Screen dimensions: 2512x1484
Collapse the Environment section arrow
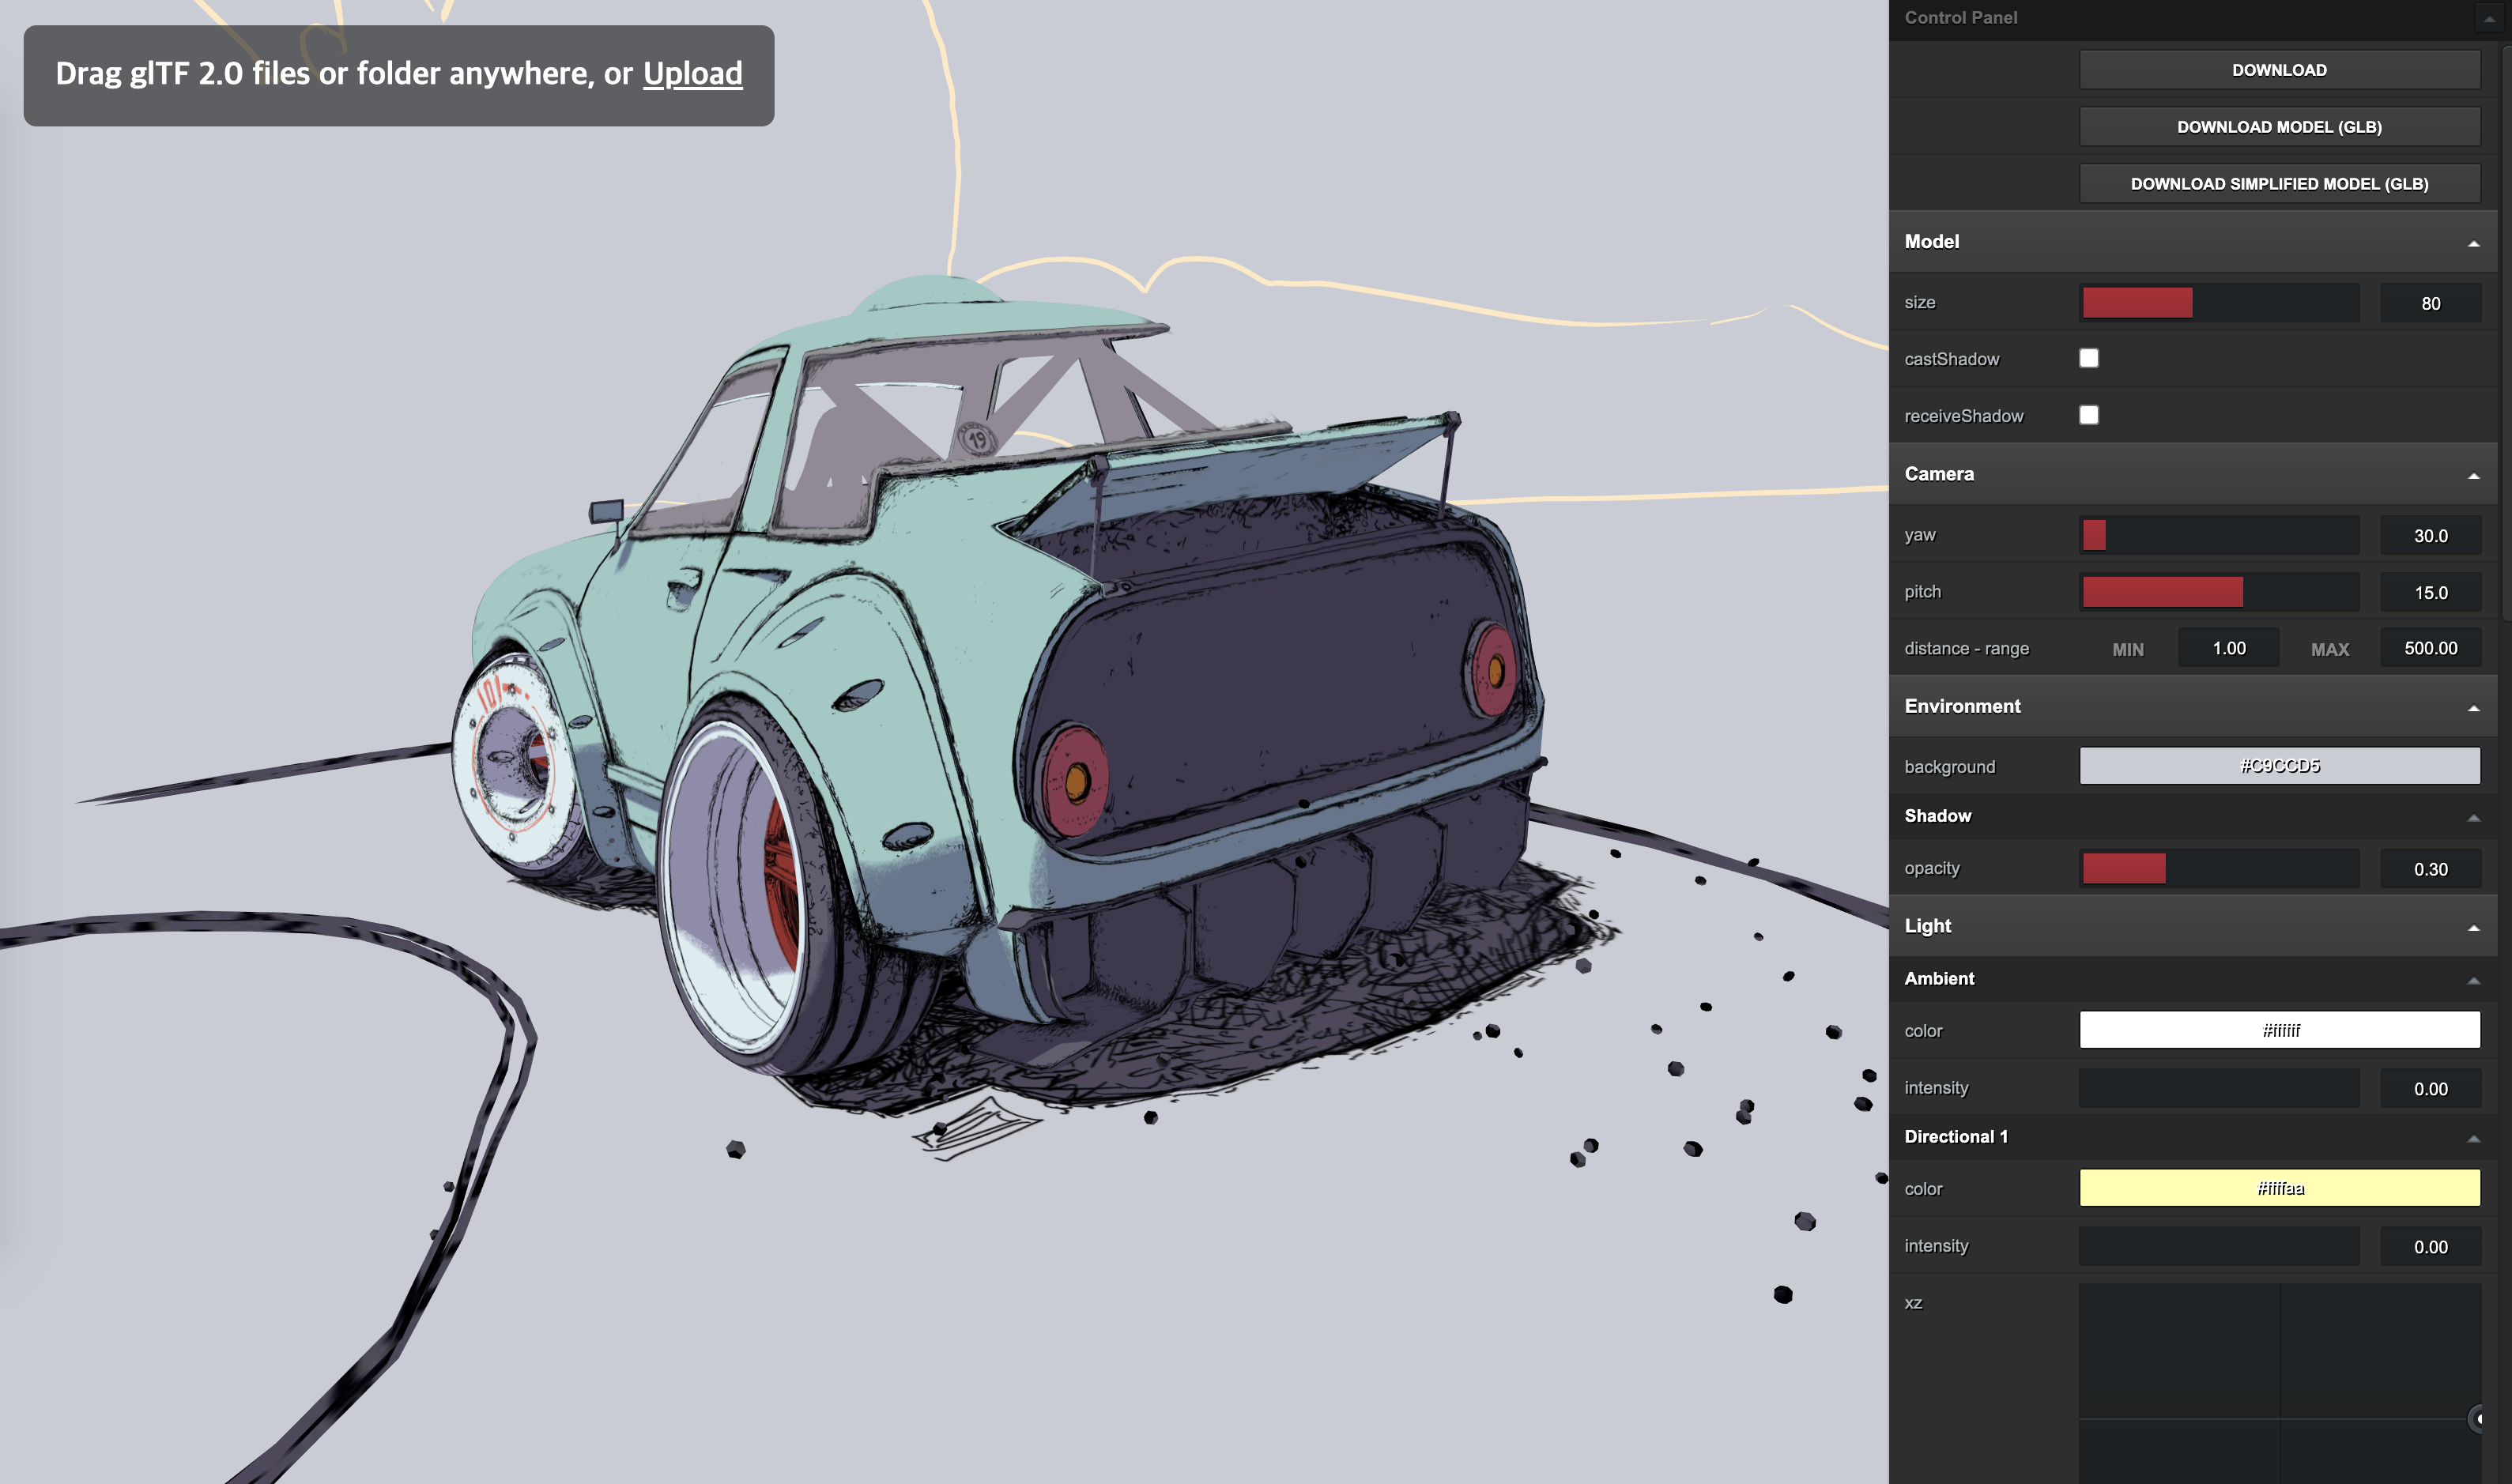2473,708
